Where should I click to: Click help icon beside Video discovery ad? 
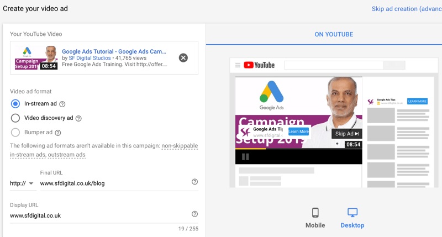[x=78, y=118]
